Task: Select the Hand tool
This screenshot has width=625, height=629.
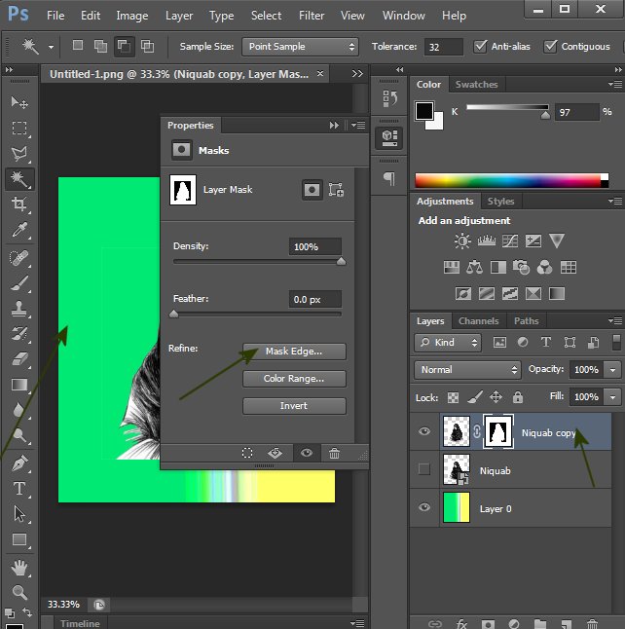Action: click(x=18, y=567)
